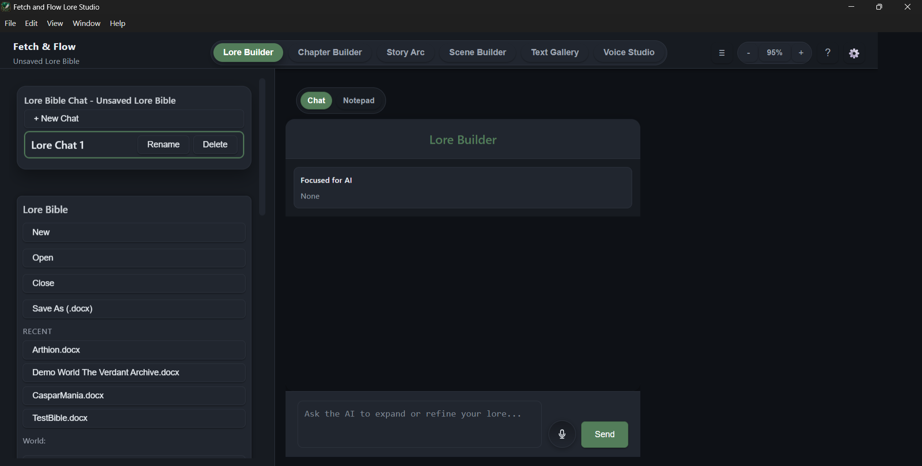Close the Fetch and Flow window
This screenshot has height=466, width=922.
(x=908, y=7)
